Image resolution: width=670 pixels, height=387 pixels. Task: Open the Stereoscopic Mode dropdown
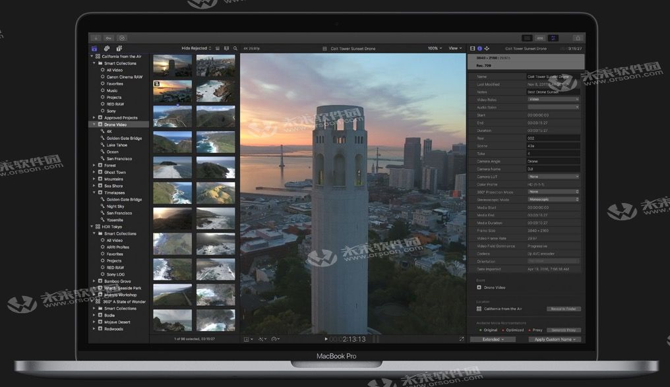coord(553,200)
